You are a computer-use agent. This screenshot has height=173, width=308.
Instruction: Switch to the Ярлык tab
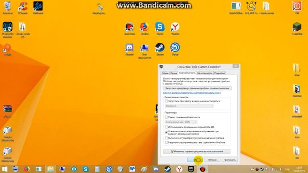(174, 73)
